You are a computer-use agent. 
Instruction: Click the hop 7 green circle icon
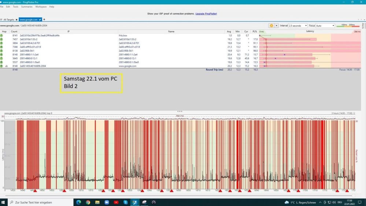[1, 58]
